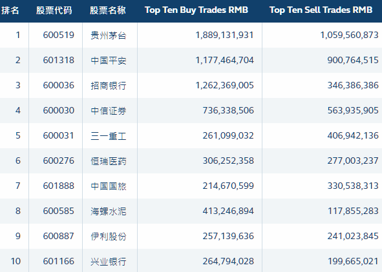The height and width of the screenshot is (272, 382).
Task: Select stock code 600030
Action: (58, 110)
